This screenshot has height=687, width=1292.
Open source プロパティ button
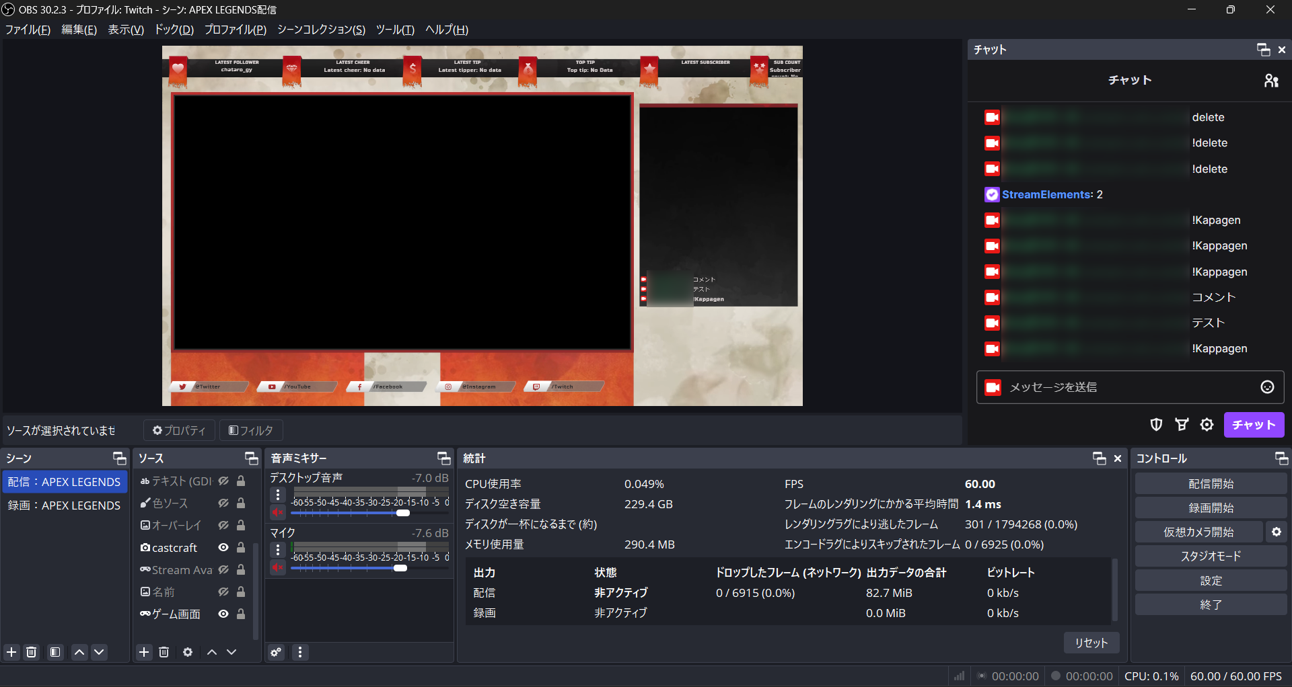179,430
